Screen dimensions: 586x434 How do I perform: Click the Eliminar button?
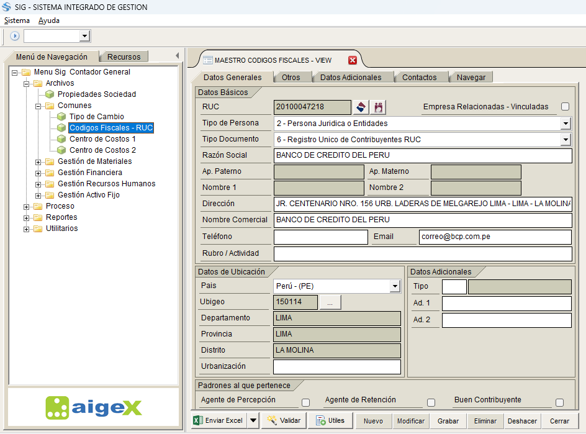pos(485,421)
